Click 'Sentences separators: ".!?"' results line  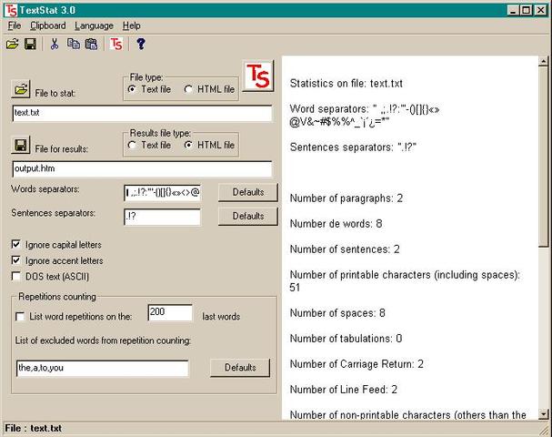(353, 147)
